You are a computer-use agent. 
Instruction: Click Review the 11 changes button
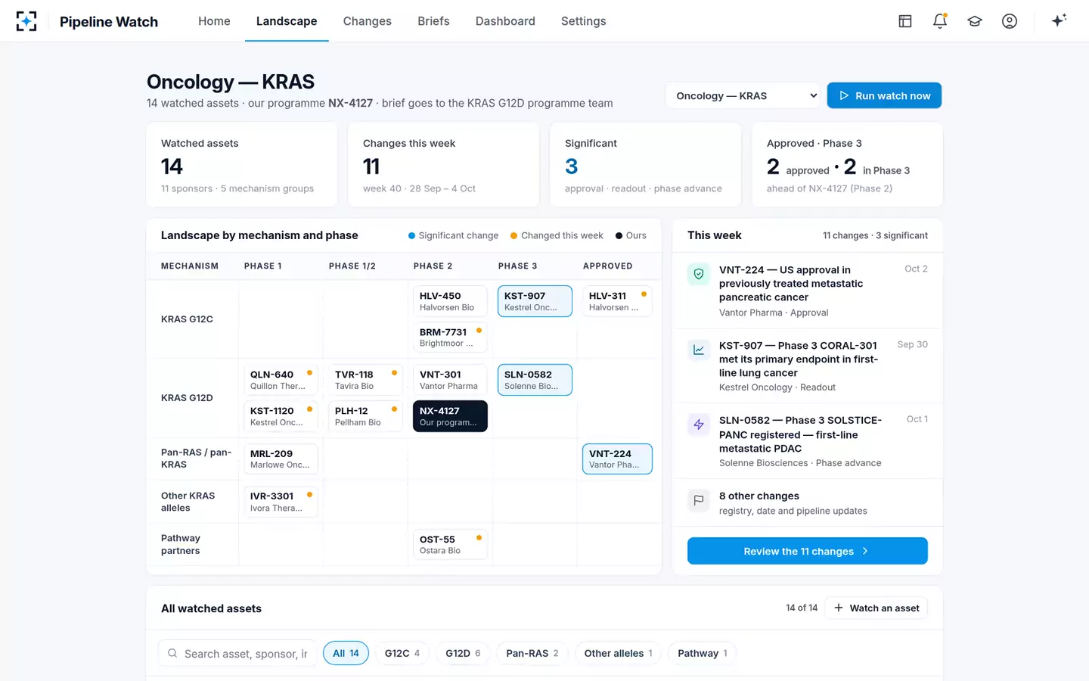[x=807, y=551]
